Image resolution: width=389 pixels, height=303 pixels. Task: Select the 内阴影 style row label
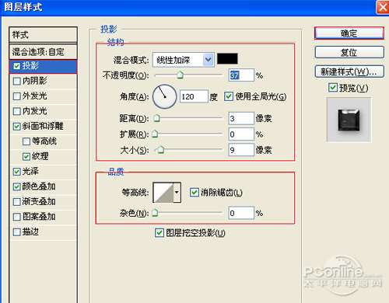tap(35, 81)
